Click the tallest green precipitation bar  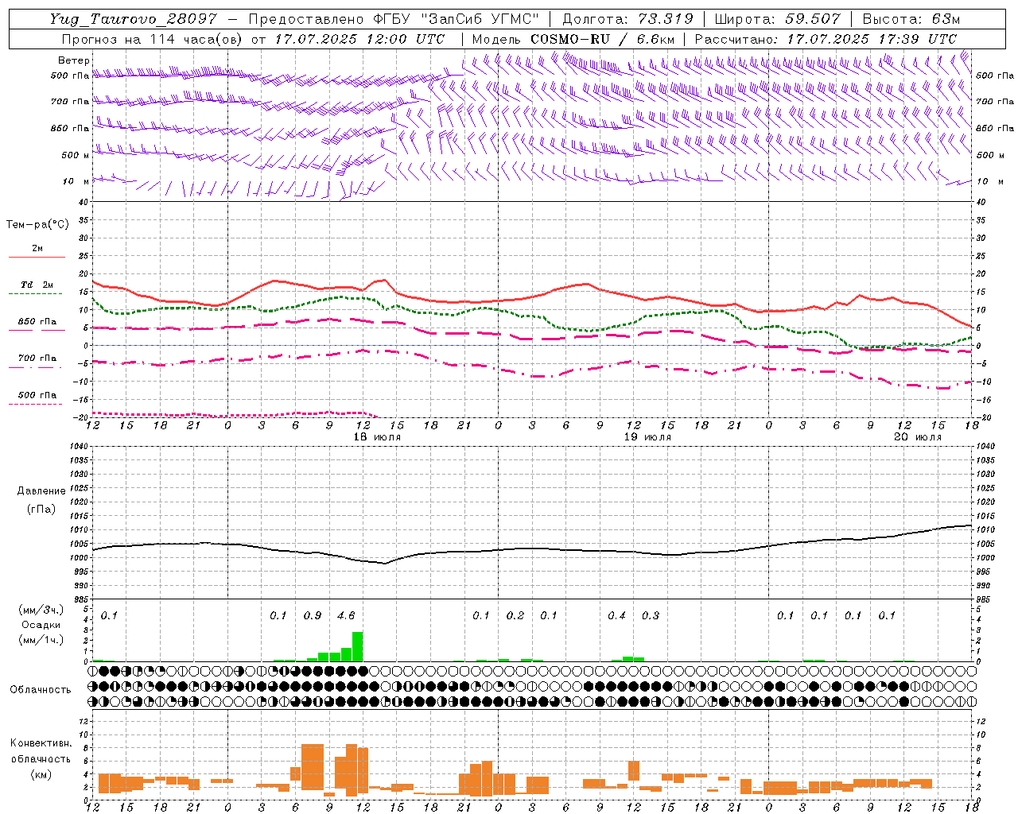coord(357,646)
